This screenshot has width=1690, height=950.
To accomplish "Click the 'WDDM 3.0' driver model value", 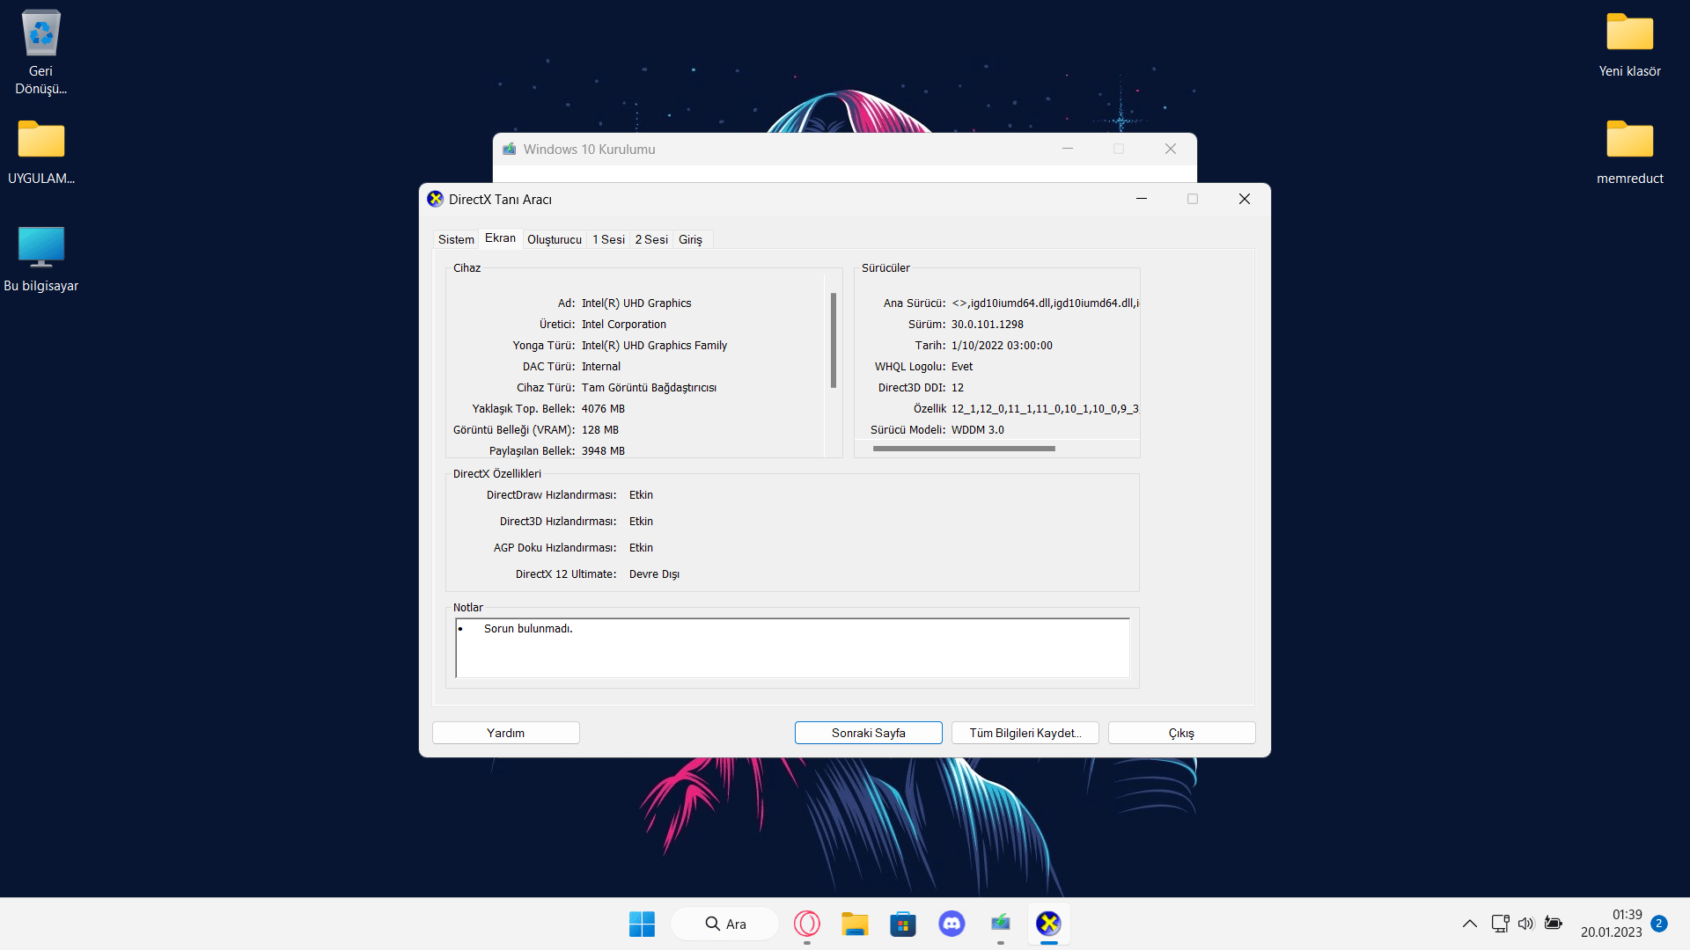I will pyautogui.click(x=978, y=430).
